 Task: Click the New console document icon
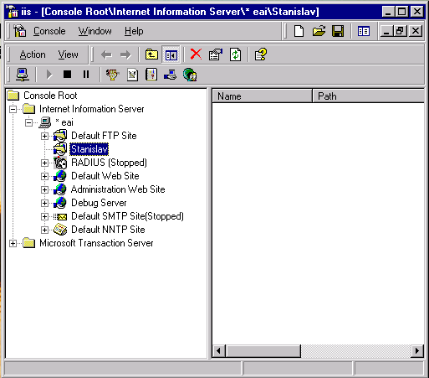299,31
